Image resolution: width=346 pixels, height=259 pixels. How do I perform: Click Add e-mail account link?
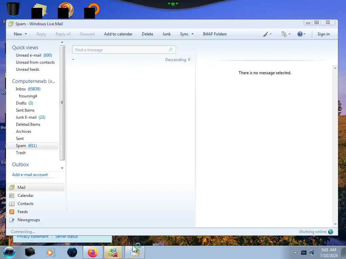(30, 175)
